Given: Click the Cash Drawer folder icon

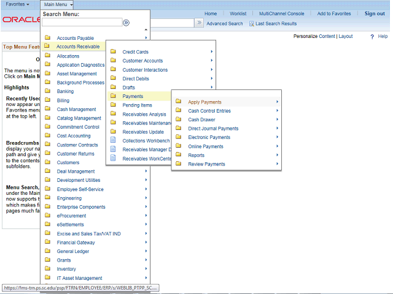Looking at the screenshot, I should pos(179,119).
